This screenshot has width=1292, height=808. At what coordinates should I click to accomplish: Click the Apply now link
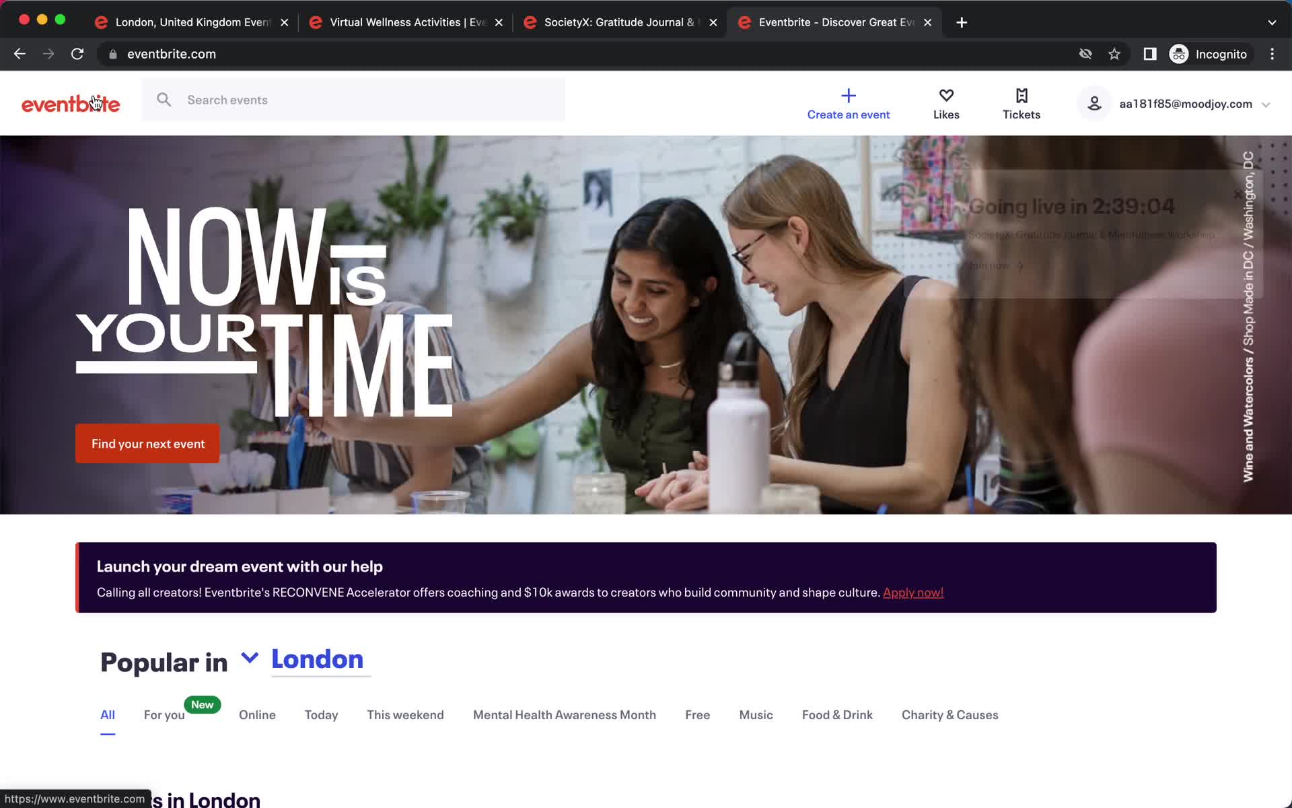[x=913, y=591]
